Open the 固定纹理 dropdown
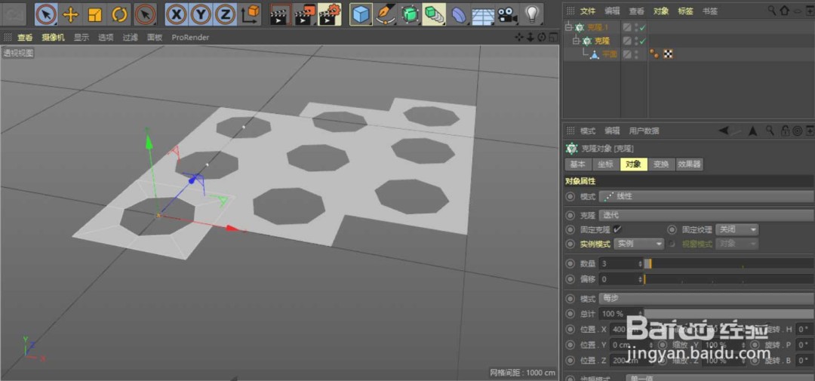 tap(737, 229)
